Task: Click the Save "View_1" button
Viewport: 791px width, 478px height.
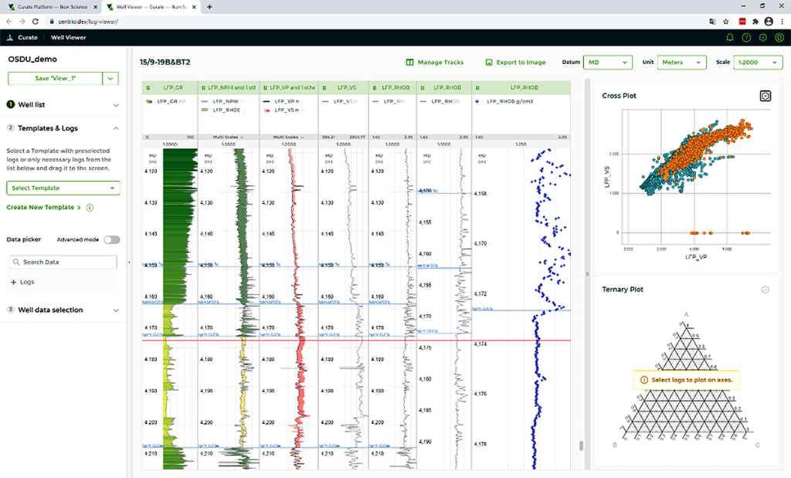Action: [56, 78]
